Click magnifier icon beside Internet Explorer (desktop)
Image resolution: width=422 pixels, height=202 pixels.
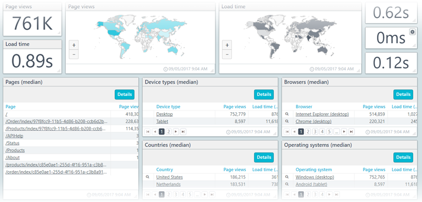(x=287, y=114)
